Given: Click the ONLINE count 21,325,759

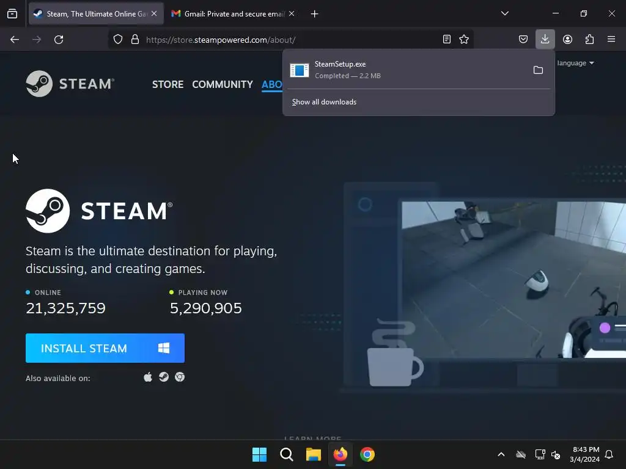Looking at the screenshot, I should coord(65,308).
